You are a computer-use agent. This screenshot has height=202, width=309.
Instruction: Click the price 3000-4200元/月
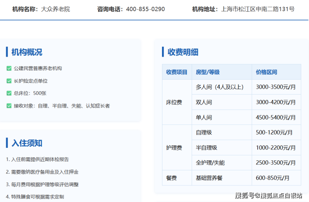pos(276,102)
